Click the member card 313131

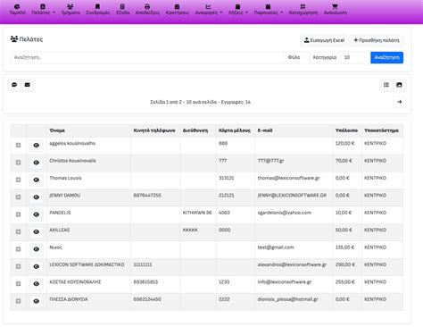coord(227,178)
